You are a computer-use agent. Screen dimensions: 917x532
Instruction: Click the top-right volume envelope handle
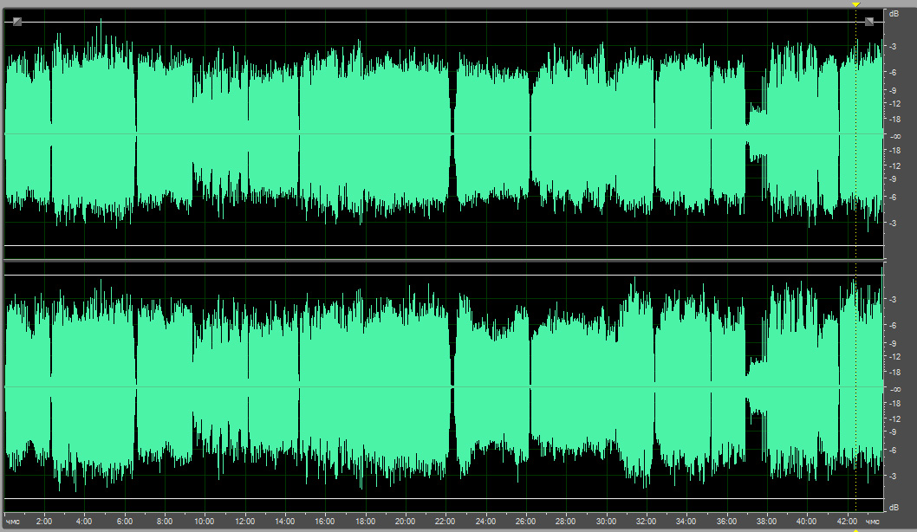[869, 22]
